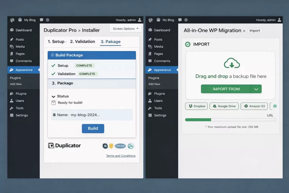Click the Duplicator logo icon

(51, 146)
